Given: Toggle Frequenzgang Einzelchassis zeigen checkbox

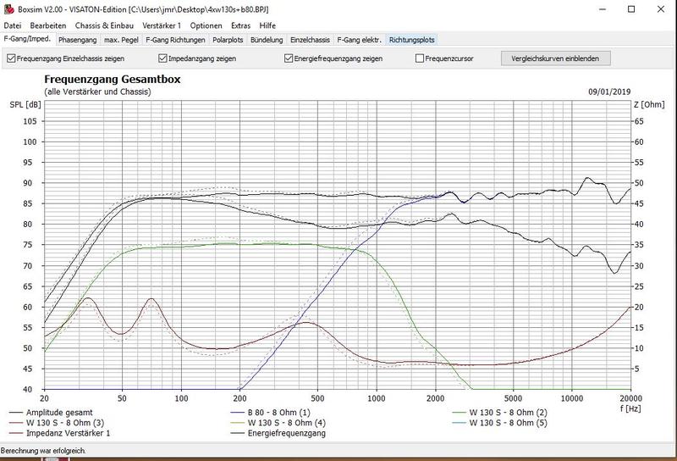Looking at the screenshot, I should pyautogui.click(x=11, y=58).
